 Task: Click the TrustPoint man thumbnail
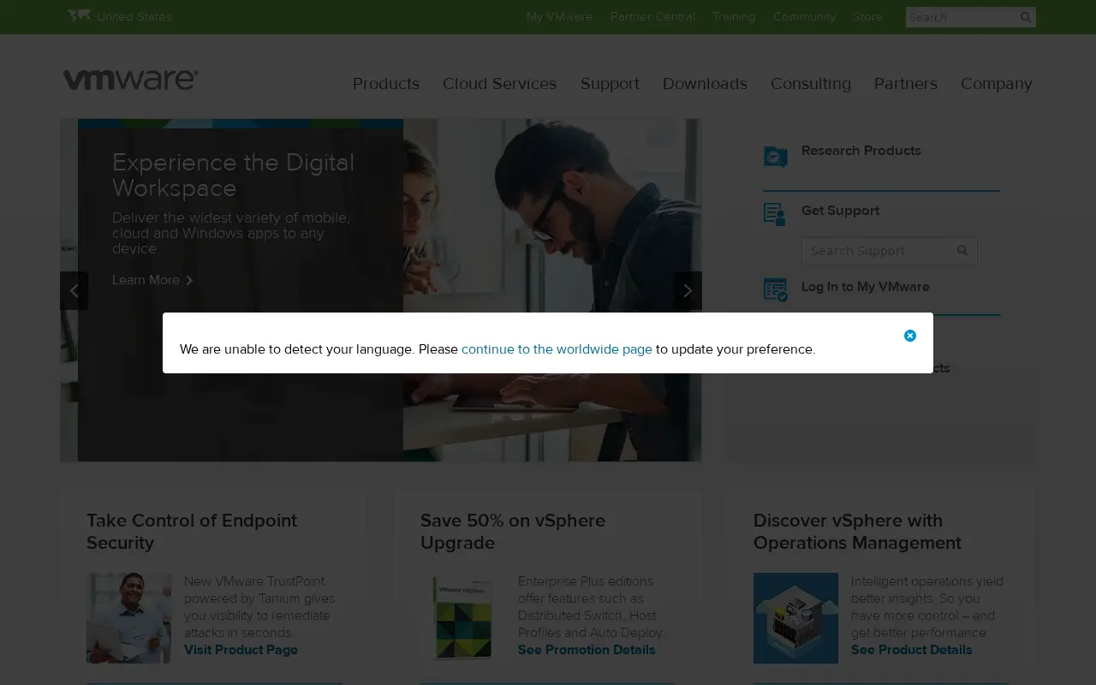128,618
